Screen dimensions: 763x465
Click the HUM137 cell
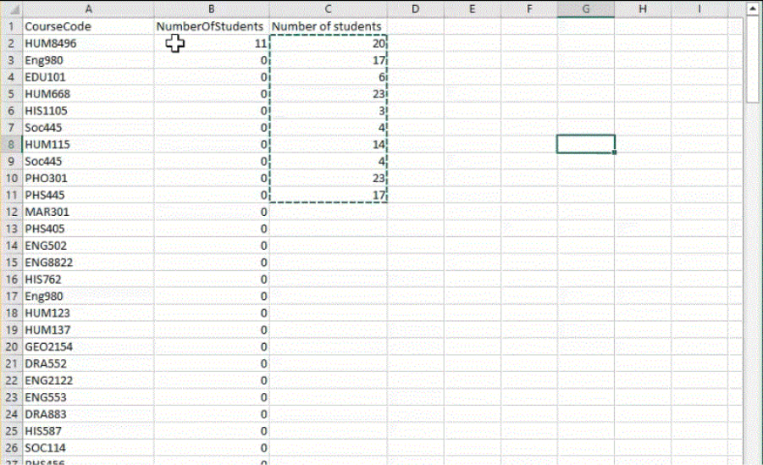[88, 330]
